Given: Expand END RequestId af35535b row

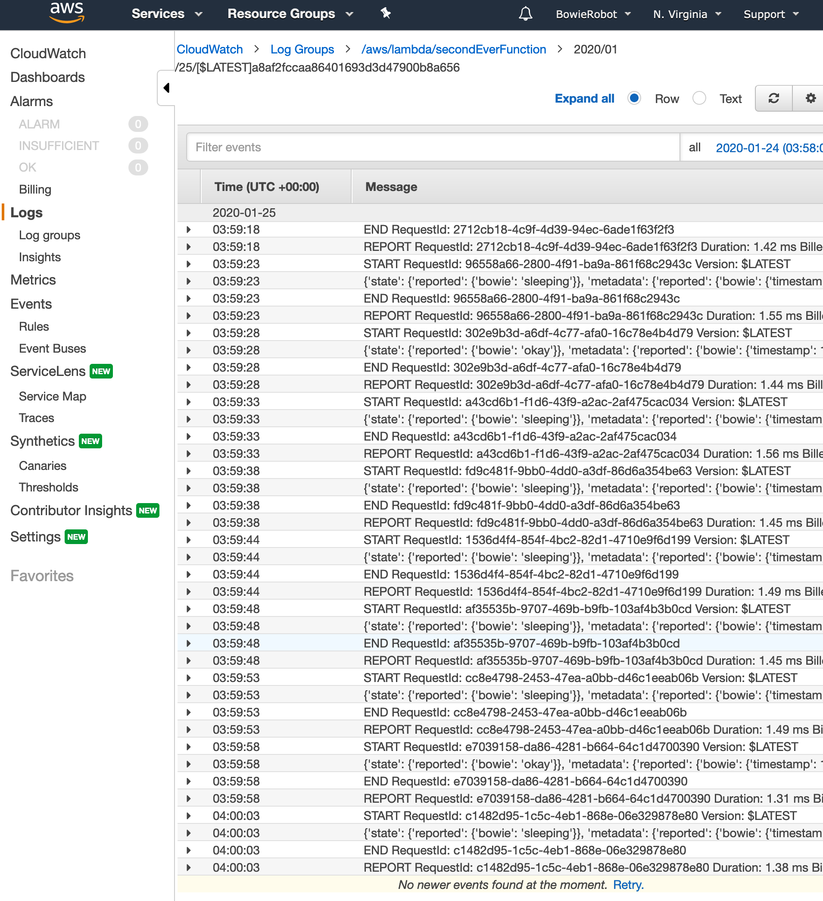Looking at the screenshot, I should (x=189, y=643).
